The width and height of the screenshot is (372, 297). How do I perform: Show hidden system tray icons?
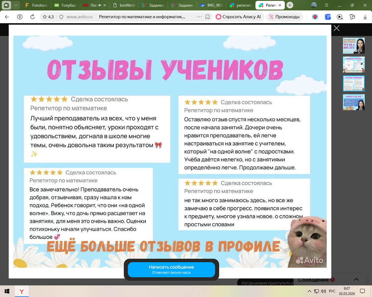pyautogui.click(x=310, y=291)
